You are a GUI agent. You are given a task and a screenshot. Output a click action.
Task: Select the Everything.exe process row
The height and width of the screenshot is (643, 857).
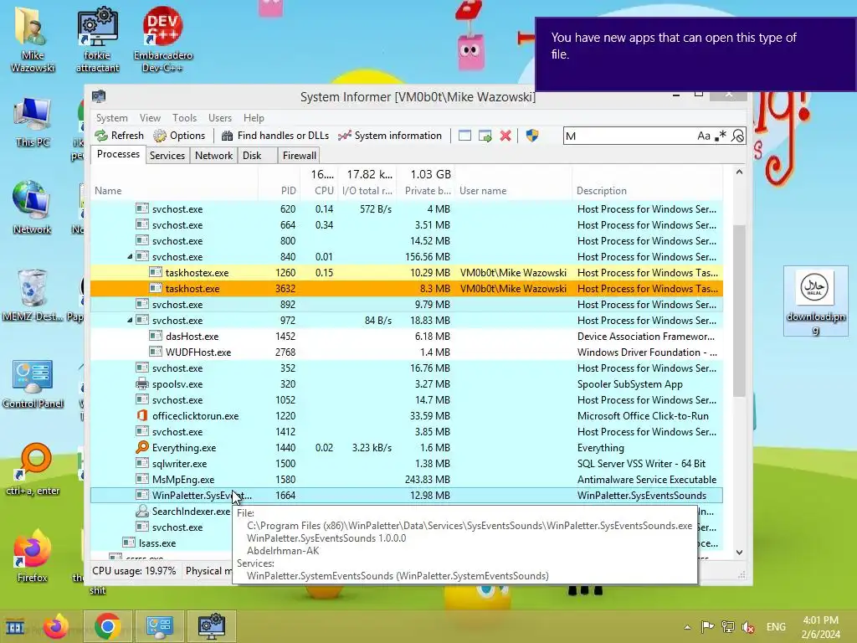pyautogui.click(x=407, y=447)
